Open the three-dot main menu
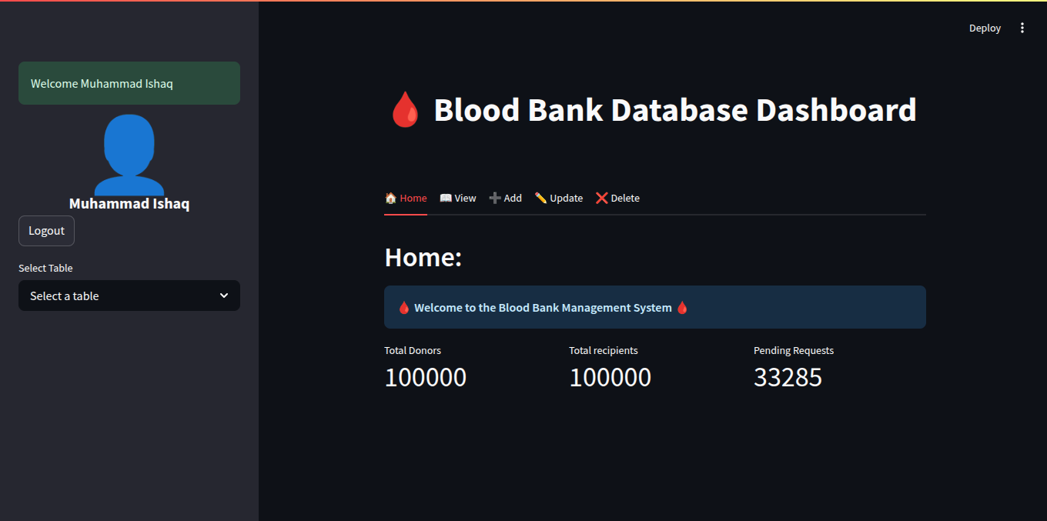The height and width of the screenshot is (521, 1047). pyautogui.click(x=1022, y=28)
